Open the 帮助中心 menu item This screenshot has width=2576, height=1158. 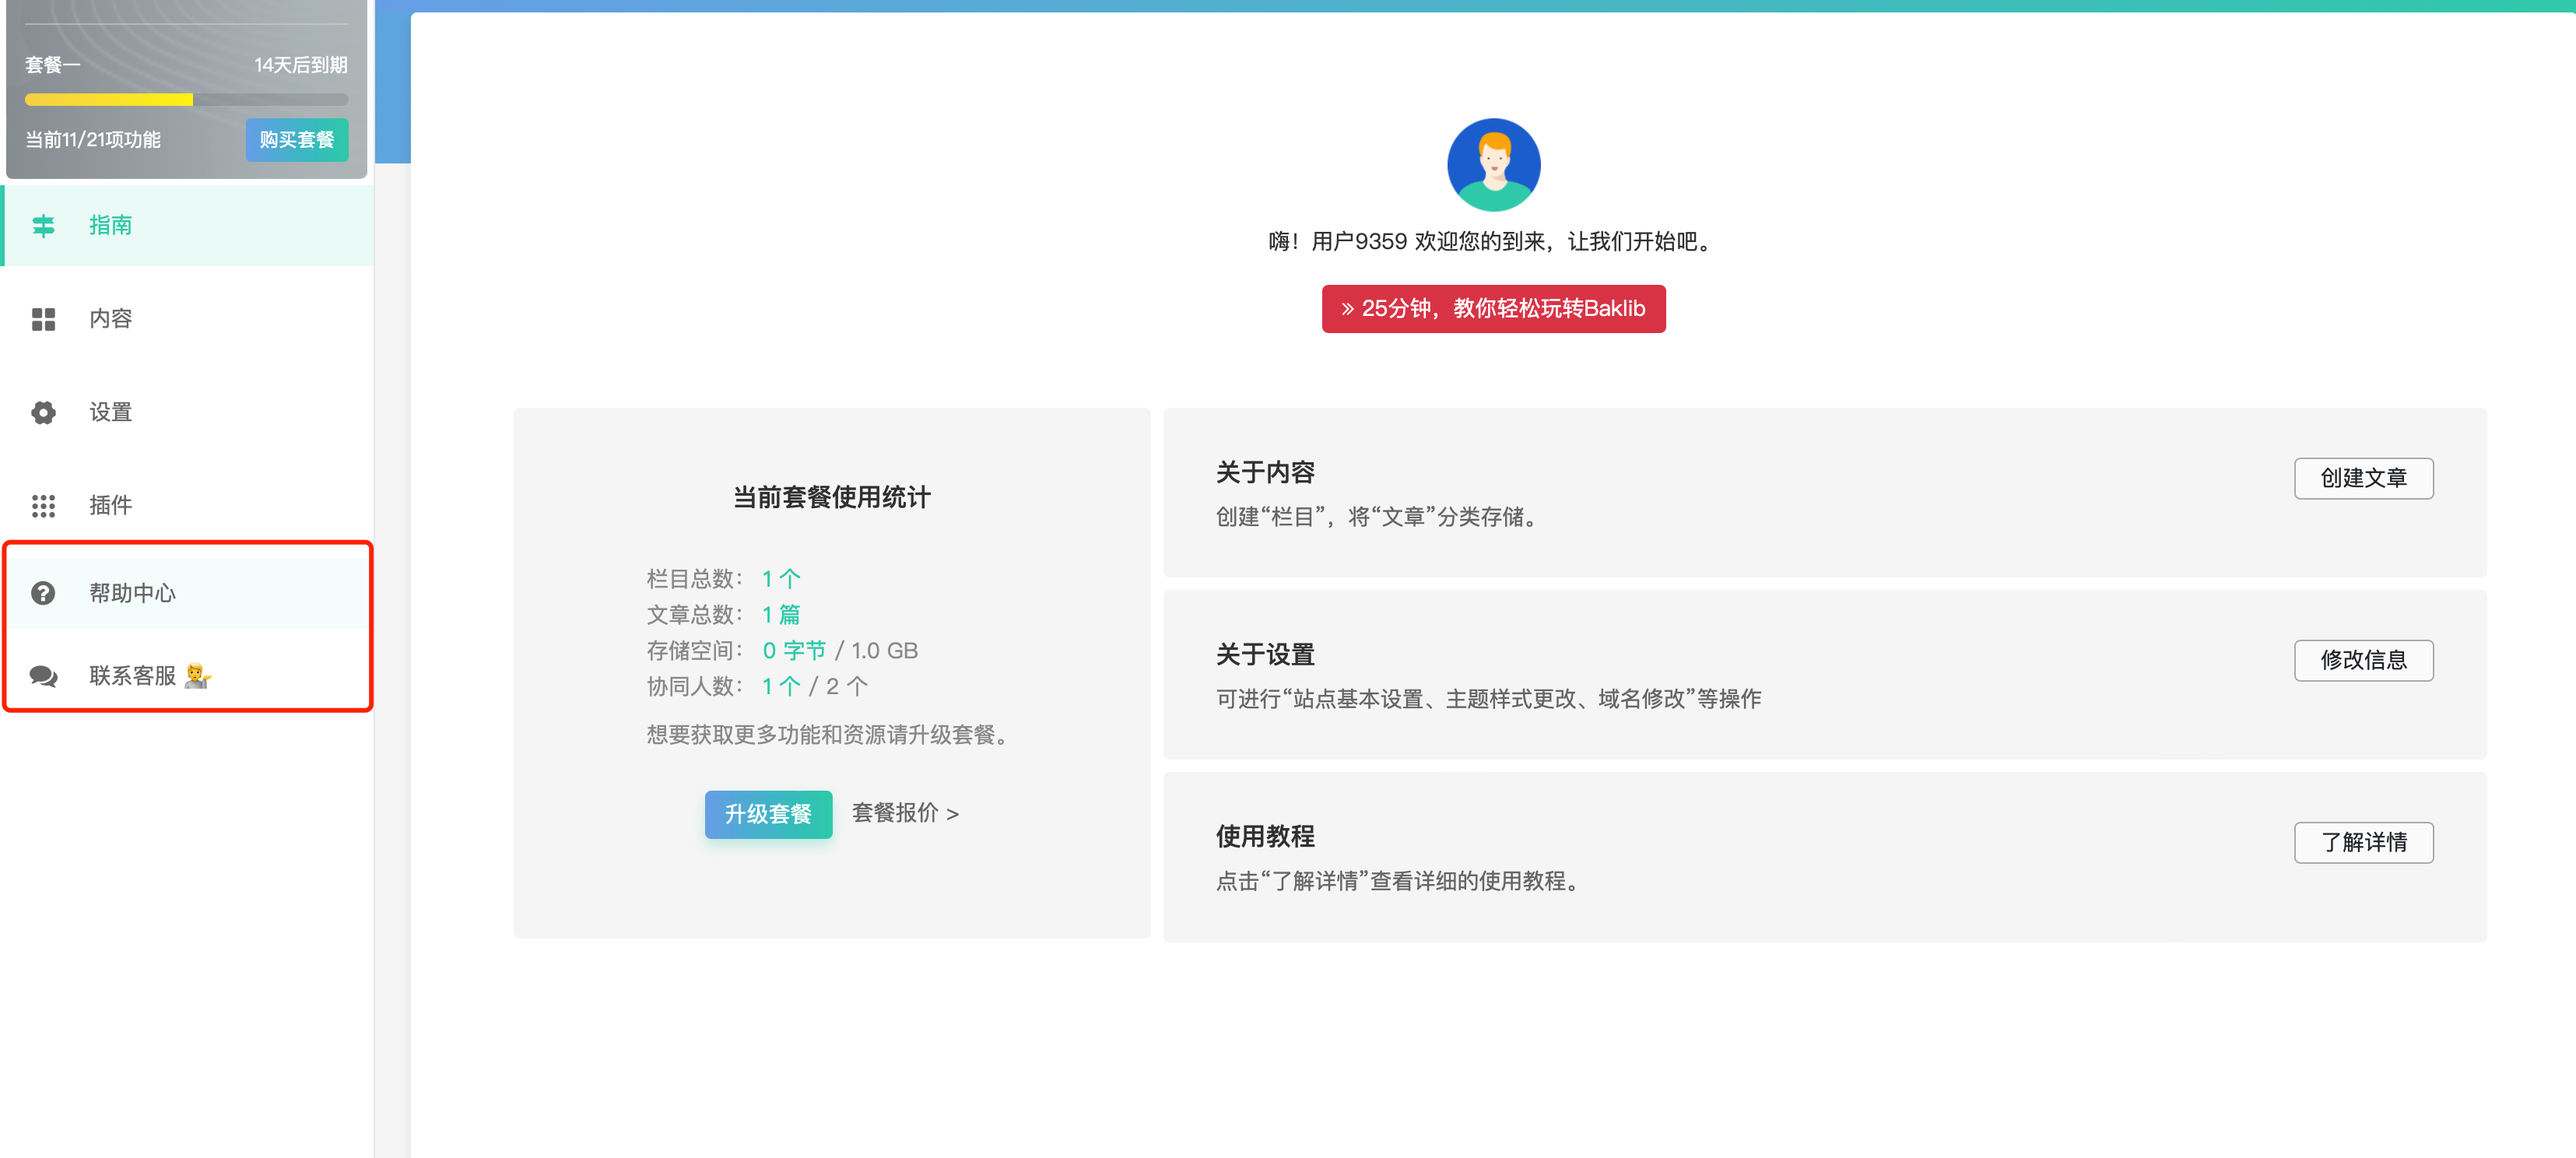coord(188,593)
